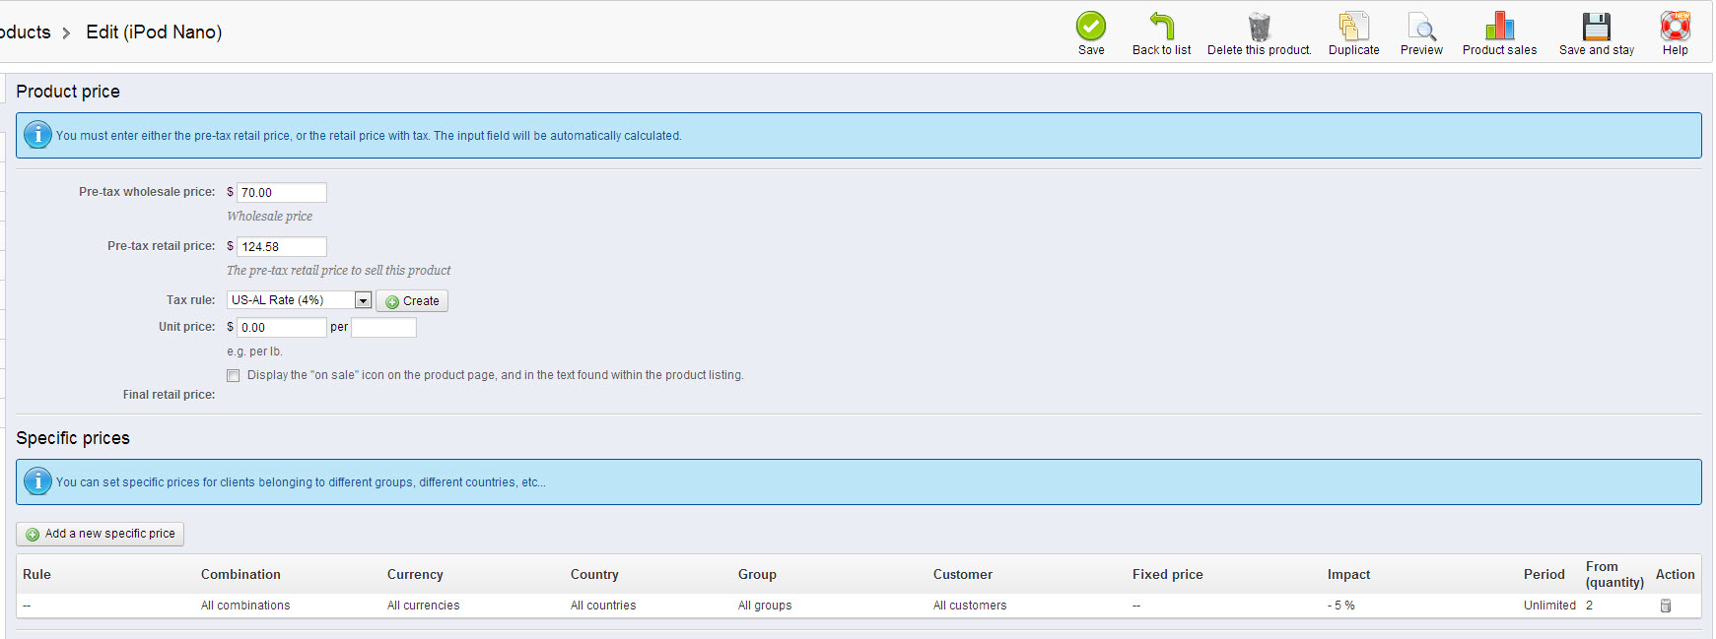Viewport: 1716px width, 639px height.
Task: Click the "All combinations" cell
Action: (245, 606)
